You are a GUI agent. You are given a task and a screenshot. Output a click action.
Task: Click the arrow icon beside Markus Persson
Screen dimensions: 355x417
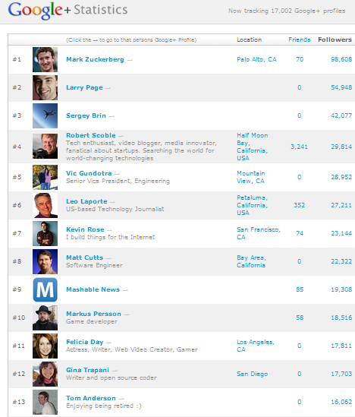point(127,314)
